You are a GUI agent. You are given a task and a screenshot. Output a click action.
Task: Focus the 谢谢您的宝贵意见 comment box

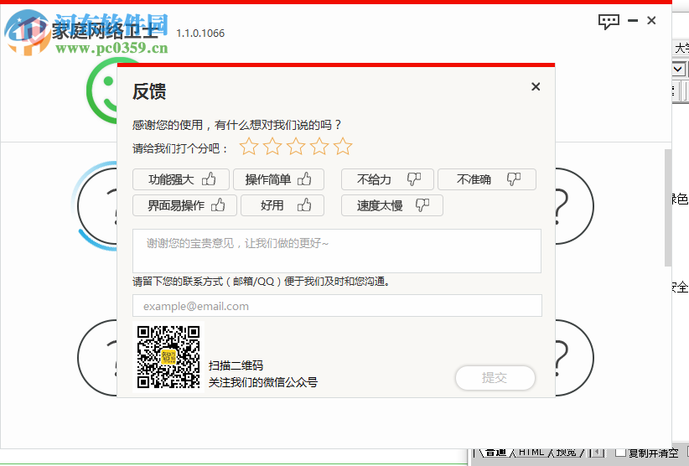coord(337,251)
